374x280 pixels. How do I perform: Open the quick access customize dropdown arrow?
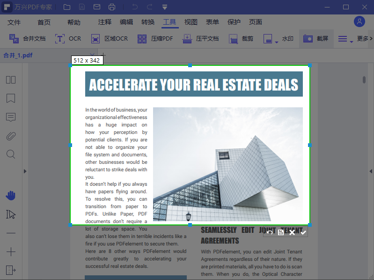[165, 7]
